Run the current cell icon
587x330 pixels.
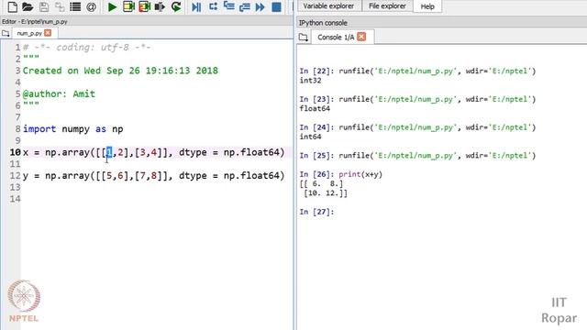point(128,6)
